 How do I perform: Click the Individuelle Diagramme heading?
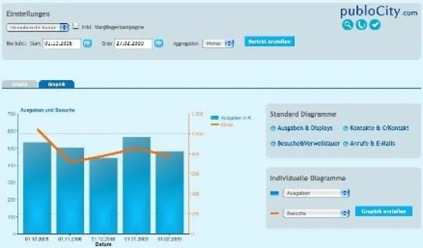point(308,178)
